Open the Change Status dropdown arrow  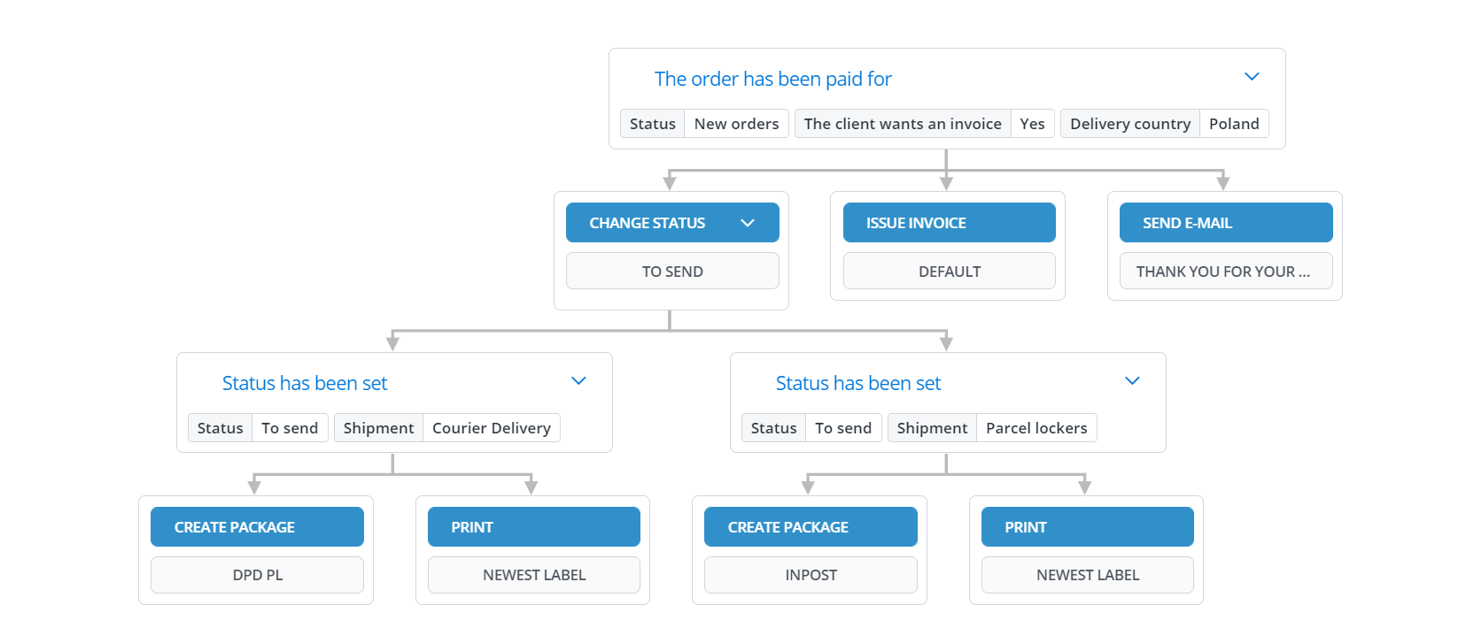(x=748, y=223)
